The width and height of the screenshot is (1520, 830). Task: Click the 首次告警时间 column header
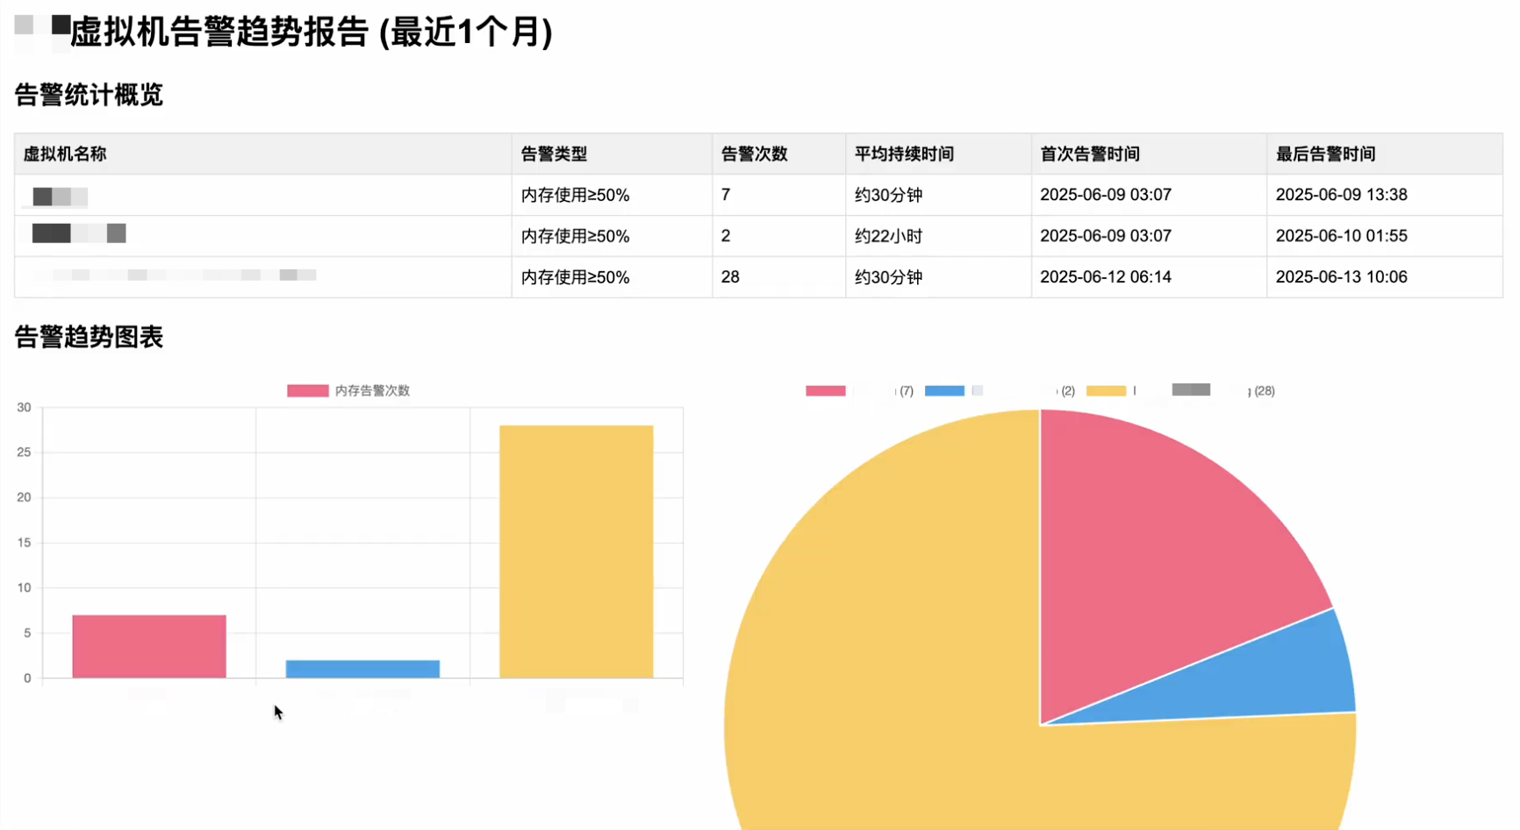click(1089, 154)
